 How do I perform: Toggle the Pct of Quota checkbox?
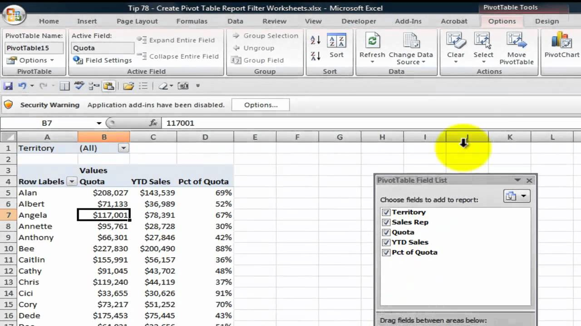(386, 252)
